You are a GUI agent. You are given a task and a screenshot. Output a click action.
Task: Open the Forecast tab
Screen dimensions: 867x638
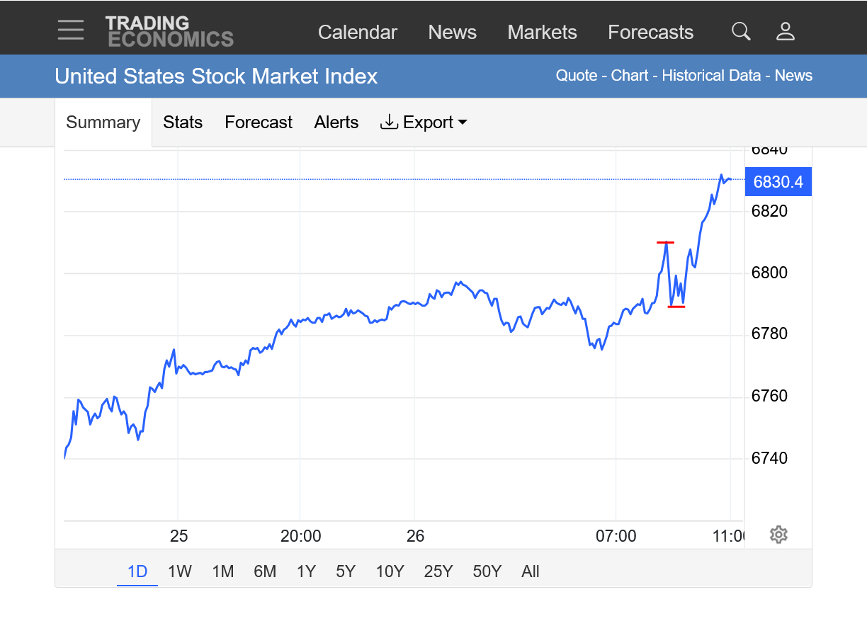coord(259,123)
